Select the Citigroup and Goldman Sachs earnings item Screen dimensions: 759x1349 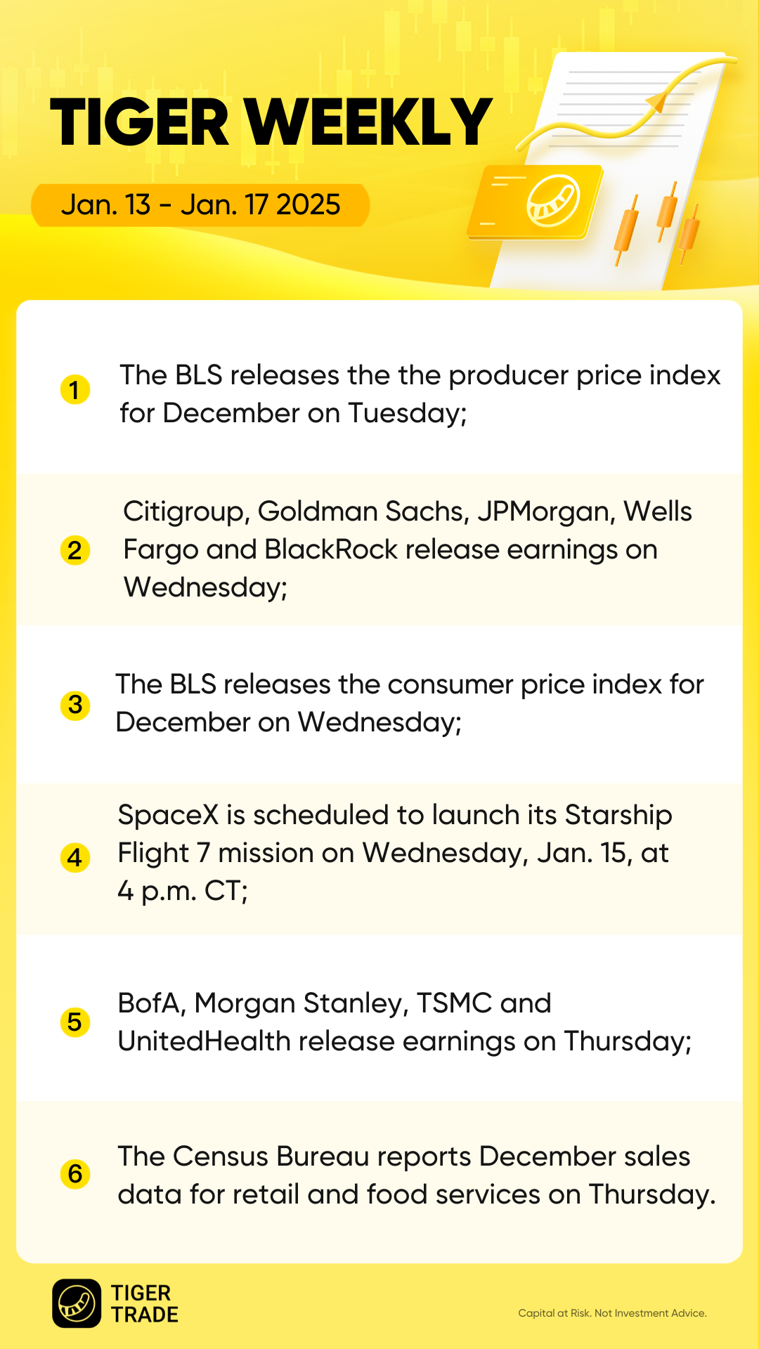click(x=408, y=549)
